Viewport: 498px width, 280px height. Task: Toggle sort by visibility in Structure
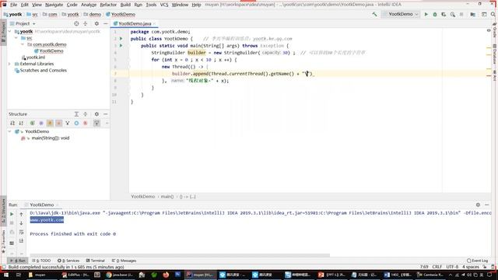click(x=12, y=123)
